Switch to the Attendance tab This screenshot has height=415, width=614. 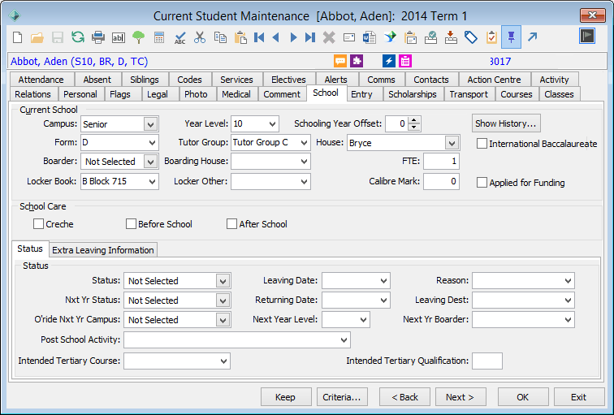[41, 80]
